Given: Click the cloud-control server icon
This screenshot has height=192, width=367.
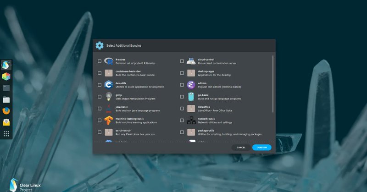Looking at the screenshot, I should pyautogui.click(x=191, y=61).
